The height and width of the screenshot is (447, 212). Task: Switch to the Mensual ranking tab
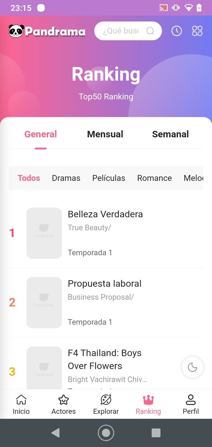click(105, 134)
